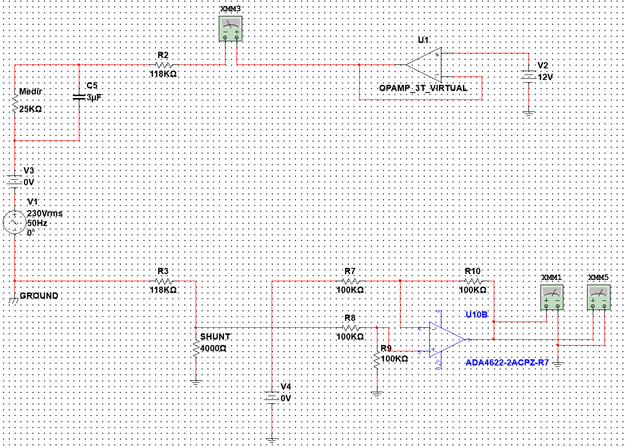Image resolution: width=625 pixels, height=447 pixels.
Task: Click the chassis GROUND symbol
Action: click(x=13, y=300)
